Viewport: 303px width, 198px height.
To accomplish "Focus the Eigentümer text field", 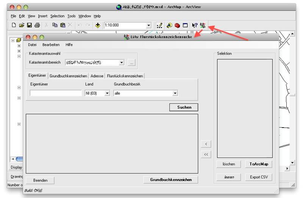I will point(56,93).
